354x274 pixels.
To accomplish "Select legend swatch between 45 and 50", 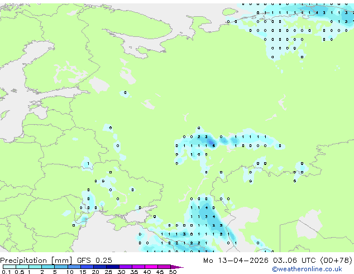I will tap(164, 267).
